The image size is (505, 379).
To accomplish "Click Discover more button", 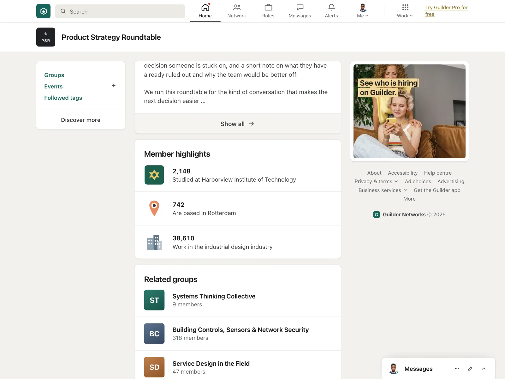I will (x=81, y=120).
